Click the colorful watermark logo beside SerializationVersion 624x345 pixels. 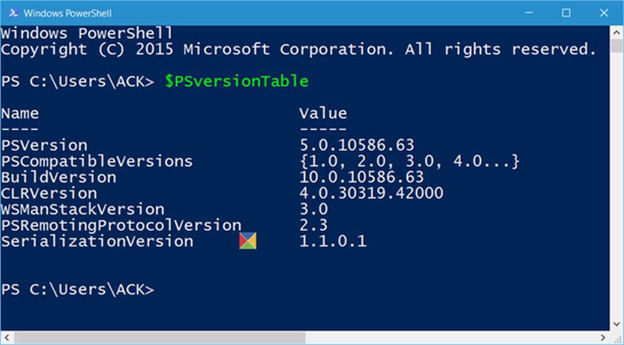point(248,241)
